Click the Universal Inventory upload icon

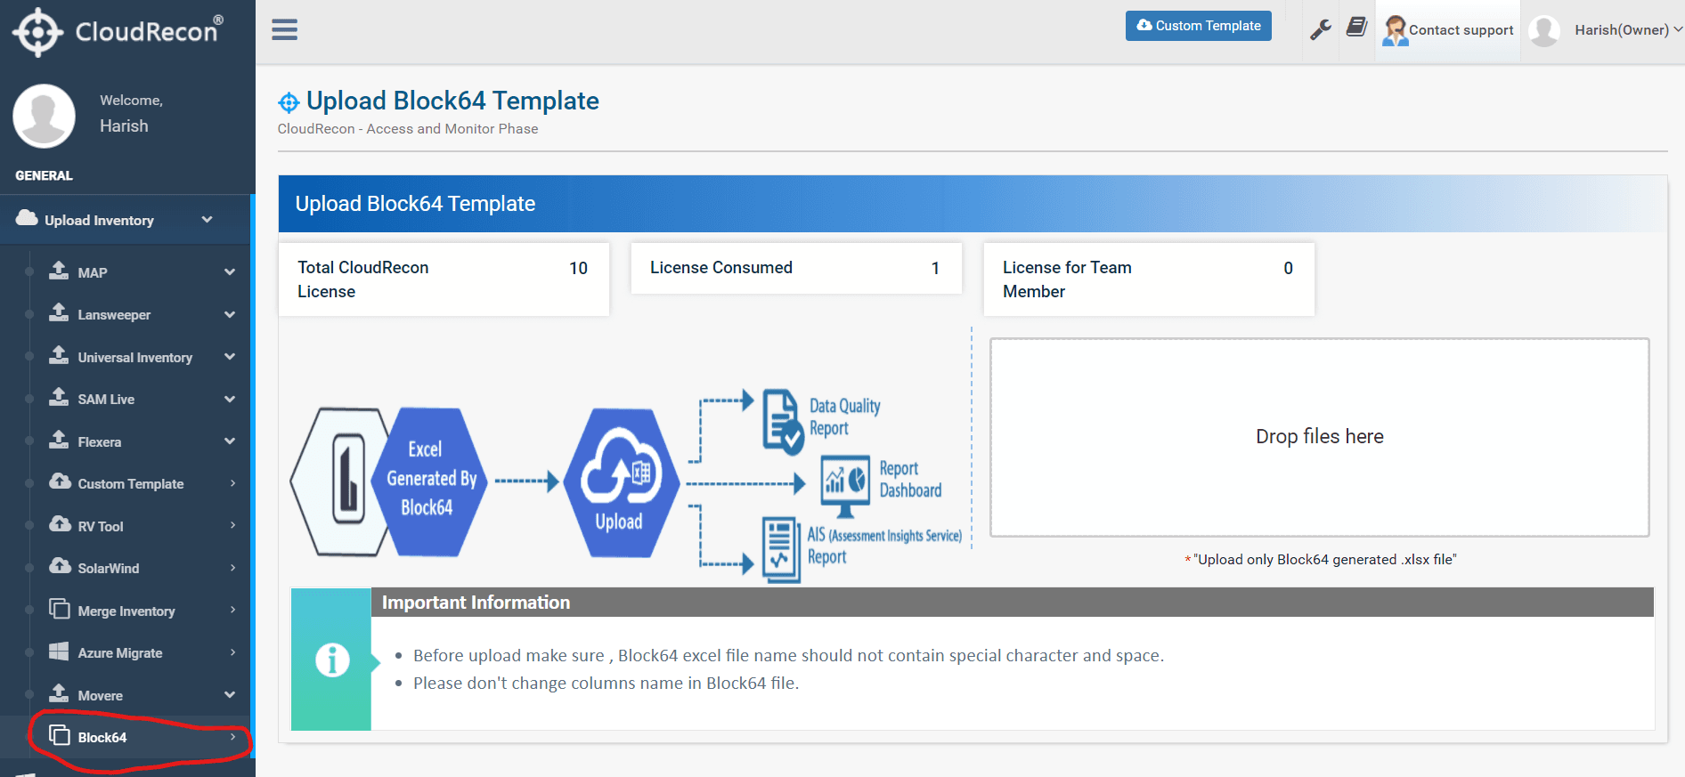pyautogui.click(x=59, y=355)
